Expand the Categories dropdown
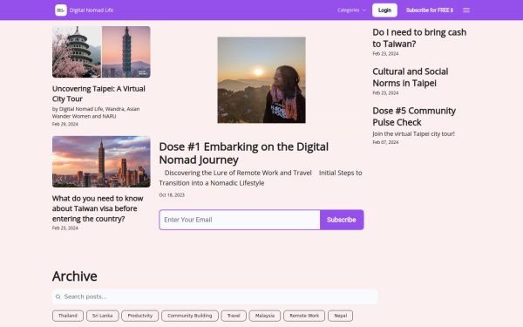The width and height of the screenshot is (523, 327). point(351,10)
